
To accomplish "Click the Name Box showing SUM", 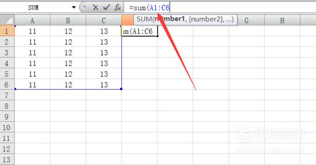I will pos(34,8).
